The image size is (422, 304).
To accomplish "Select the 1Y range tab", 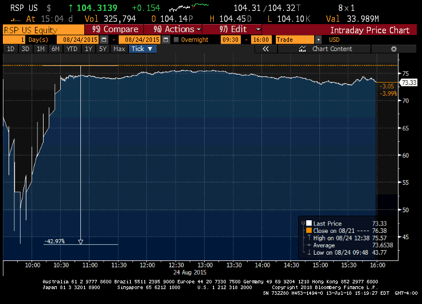I will (x=88, y=49).
